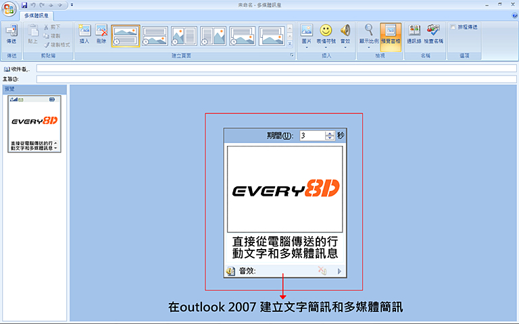Switch to the 多媒體訊息 ribbon tab
Viewport: 519px width, 324px height.
36,16
